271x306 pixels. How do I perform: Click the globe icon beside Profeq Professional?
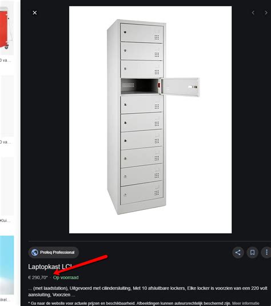[x=35, y=252]
